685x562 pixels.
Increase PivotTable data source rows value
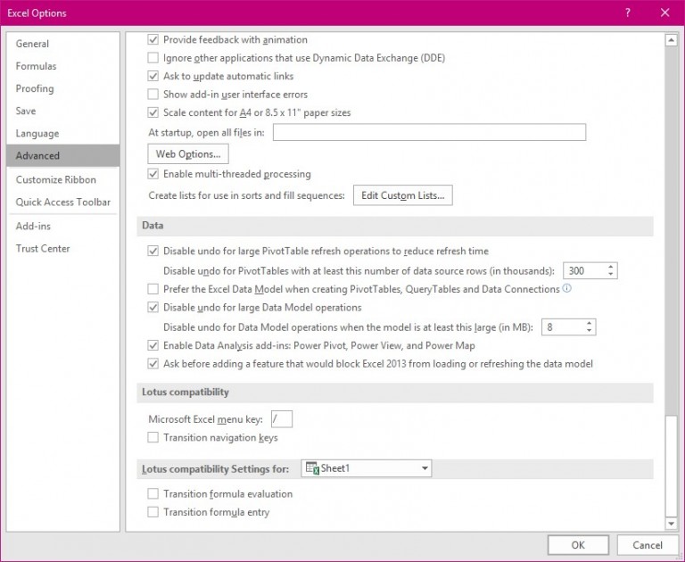[x=611, y=267]
